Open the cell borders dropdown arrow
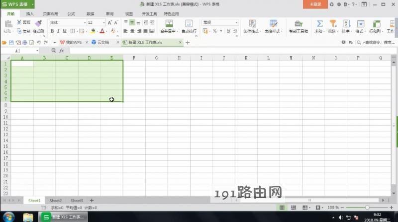 [77, 31]
